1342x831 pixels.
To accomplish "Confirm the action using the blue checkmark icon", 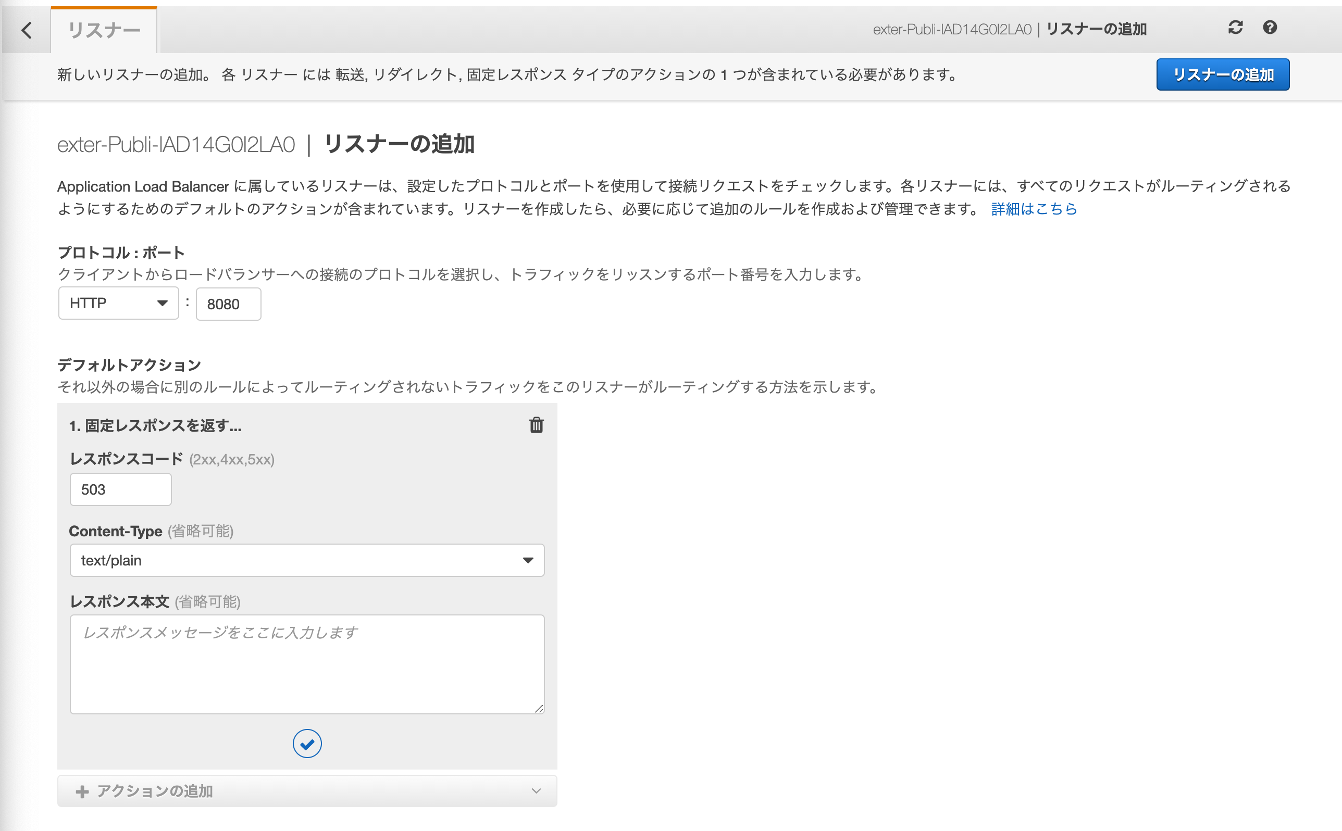I will [307, 743].
